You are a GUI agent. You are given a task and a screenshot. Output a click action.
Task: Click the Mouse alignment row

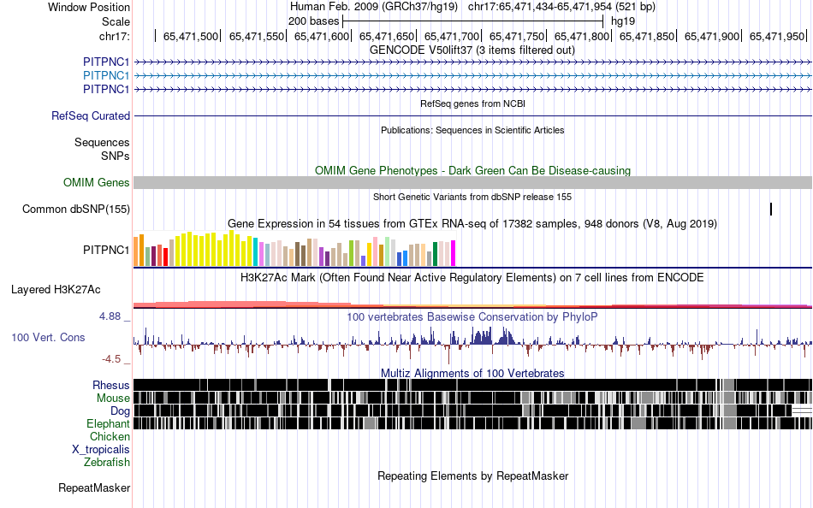pyautogui.click(x=473, y=398)
